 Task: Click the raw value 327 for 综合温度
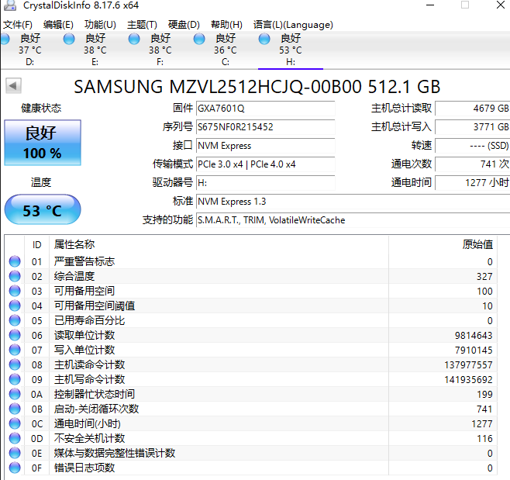(x=484, y=276)
